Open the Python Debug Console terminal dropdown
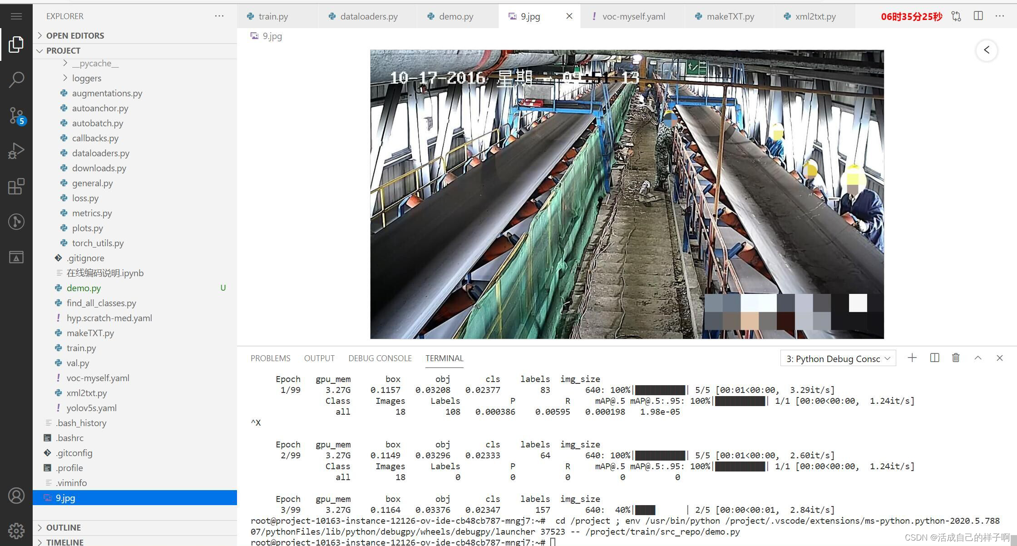The height and width of the screenshot is (546, 1017). [x=838, y=359]
